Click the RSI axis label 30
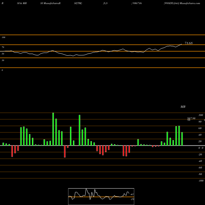205x205 pixels. pos(3,60)
